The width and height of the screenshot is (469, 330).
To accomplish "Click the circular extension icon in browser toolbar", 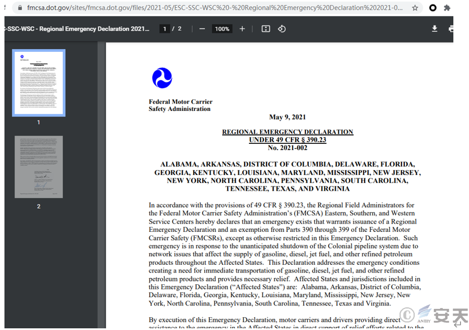I will (433, 8).
